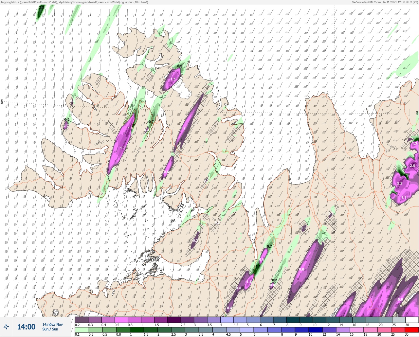The width and height of the screenshot is (419, 337).
Task: Select the white top-row swatch after 25
Action: click(x=412, y=320)
